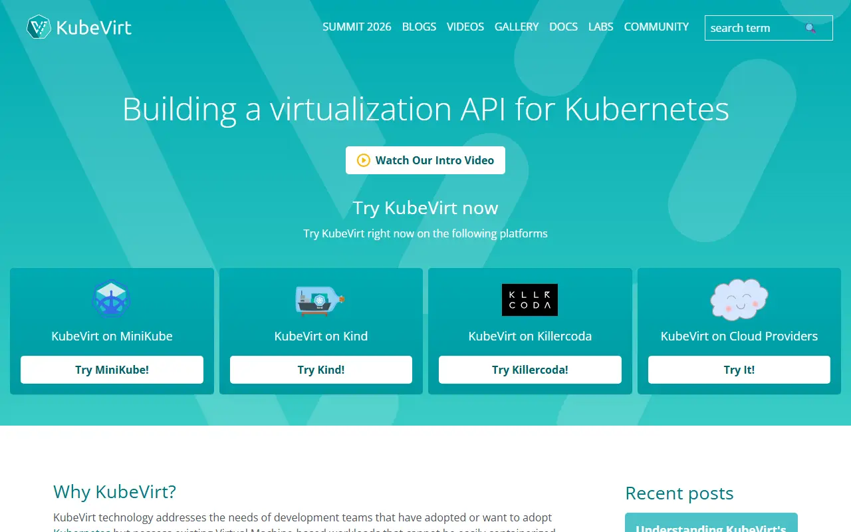Click the KubeVirt logo in the header
The width and height of the screenshot is (851, 532).
pos(79,27)
